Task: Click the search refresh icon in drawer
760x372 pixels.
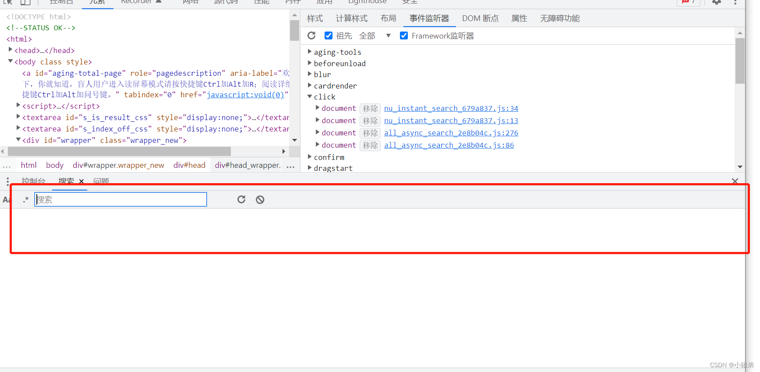Action: pyautogui.click(x=241, y=199)
